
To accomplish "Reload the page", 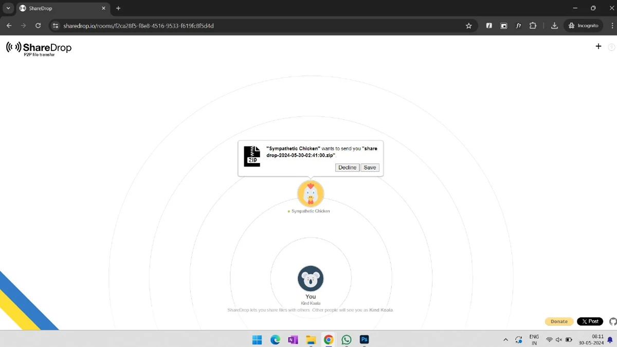I will click(x=38, y=26).
